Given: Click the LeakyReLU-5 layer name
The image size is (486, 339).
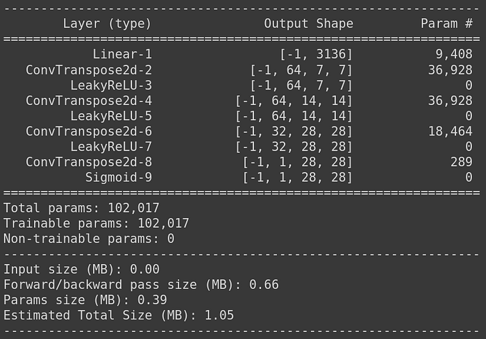Looking at the screenshot, I should tap(111, 116).
